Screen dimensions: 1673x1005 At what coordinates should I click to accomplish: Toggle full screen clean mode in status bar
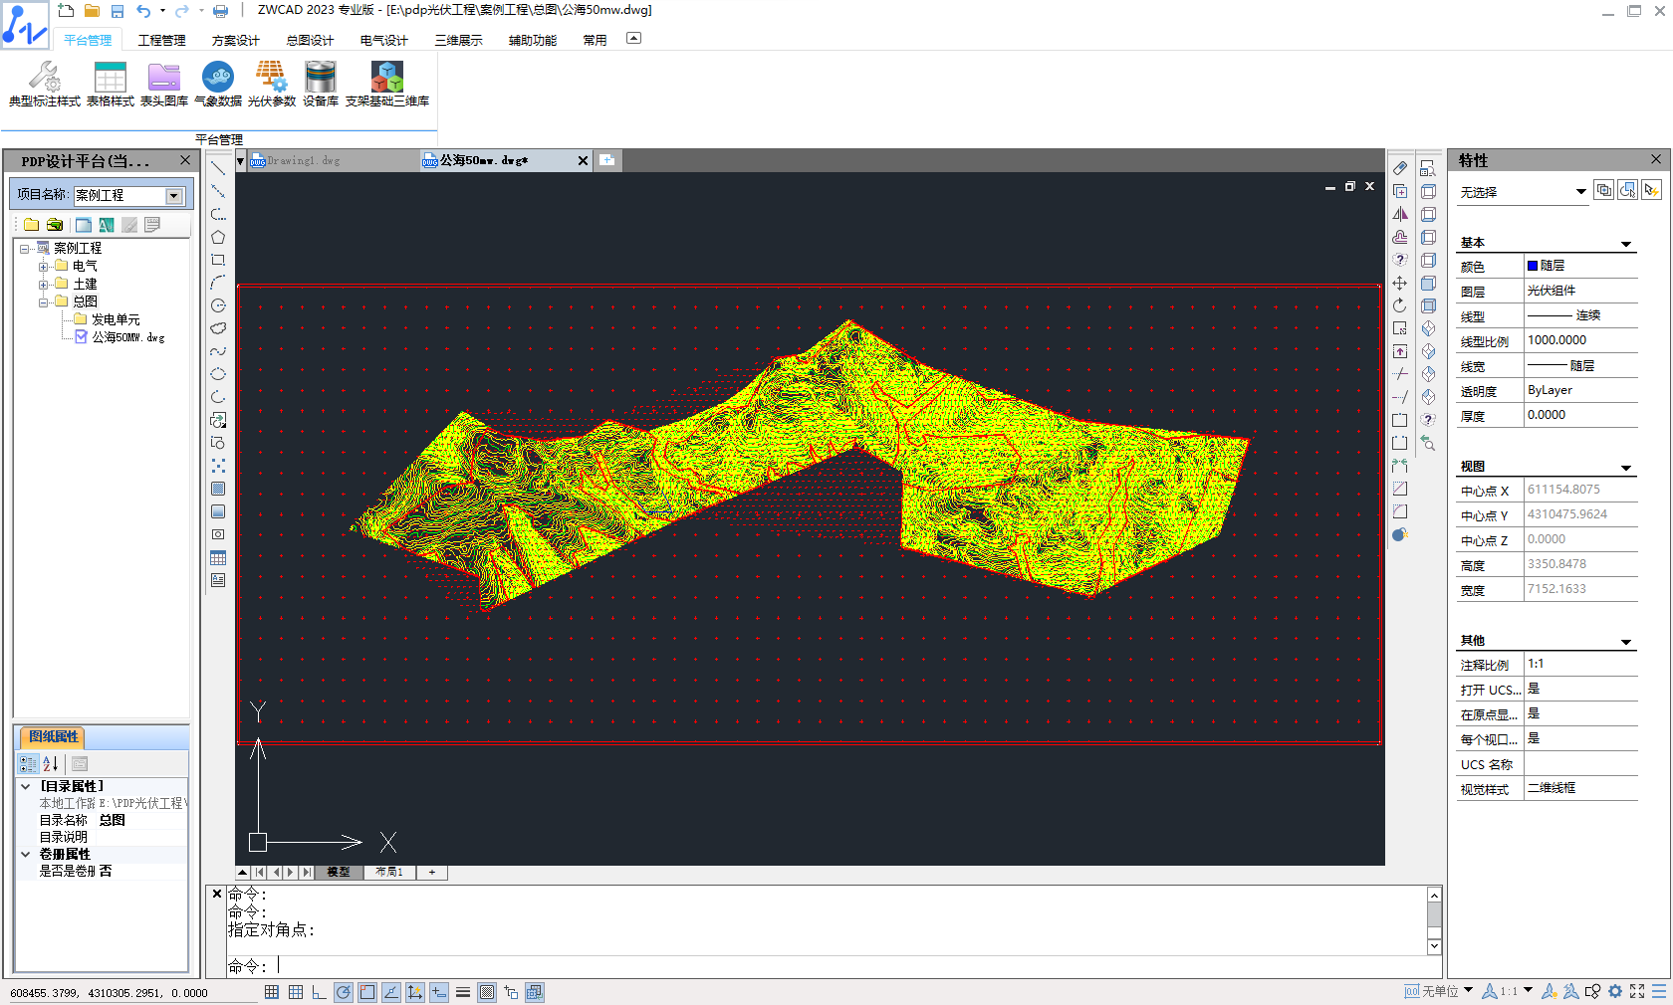coord(1637,991)
